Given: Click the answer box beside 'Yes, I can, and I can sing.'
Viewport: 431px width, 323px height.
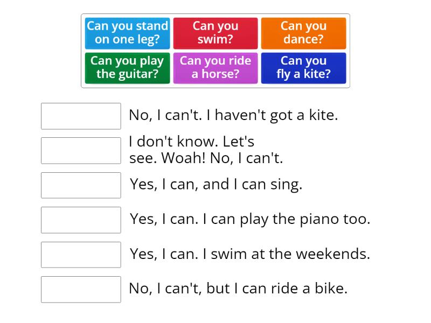Looking at the screenshot, I should (x=80, y=185).
